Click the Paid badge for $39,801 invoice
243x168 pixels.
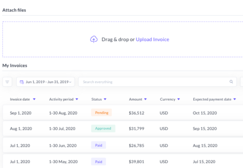pos(99,161)
